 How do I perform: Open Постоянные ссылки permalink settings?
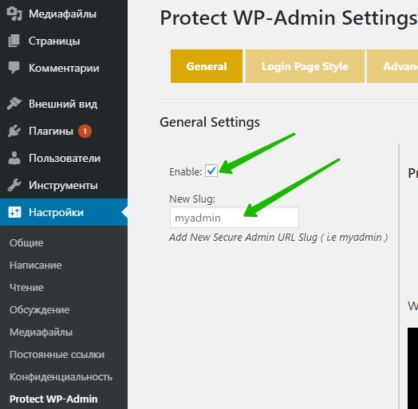(x=57, y=355)
